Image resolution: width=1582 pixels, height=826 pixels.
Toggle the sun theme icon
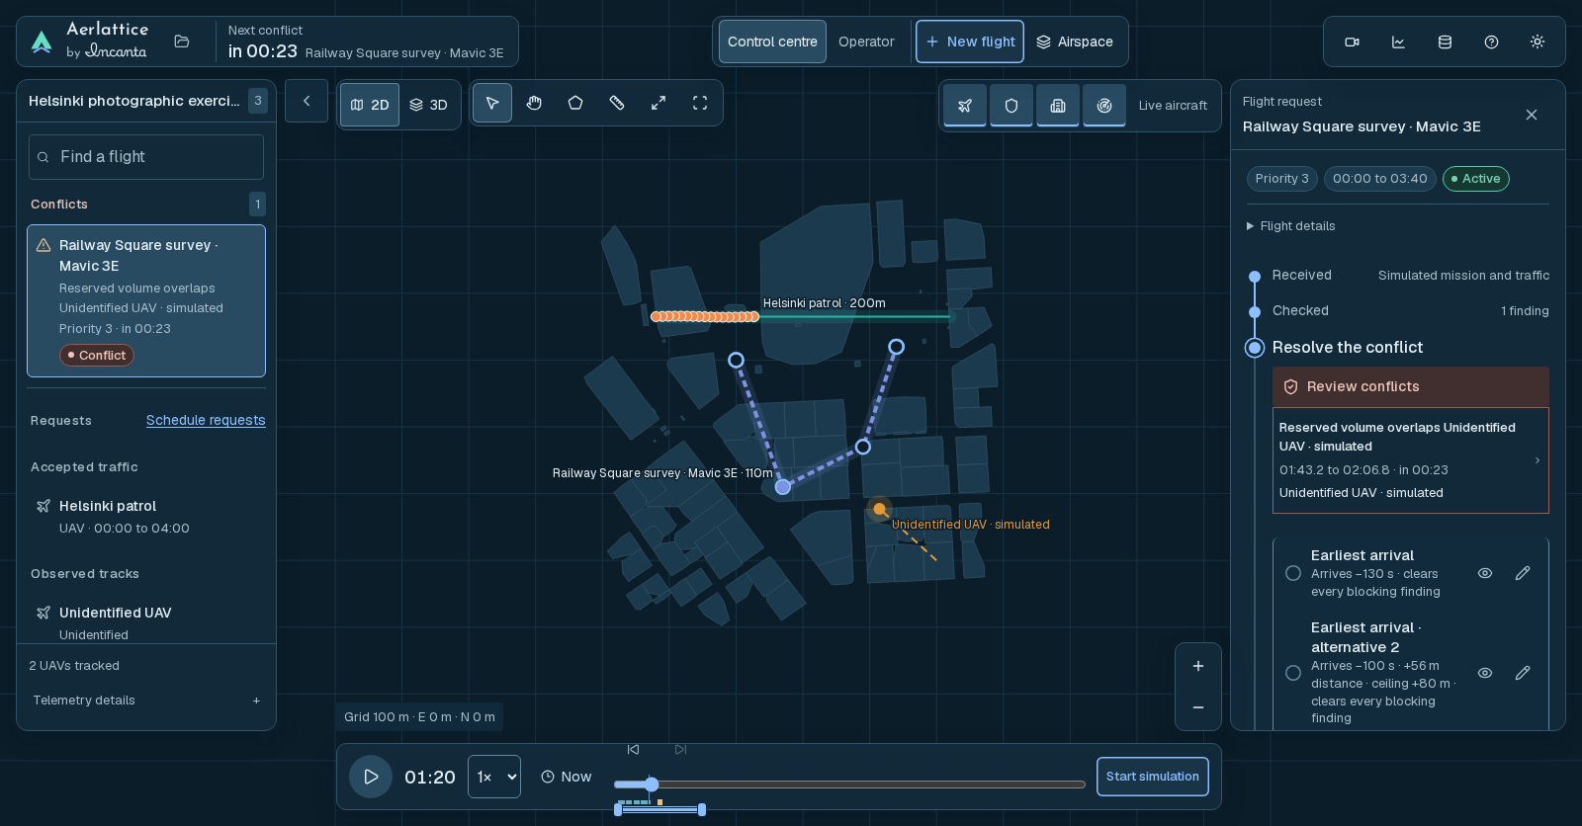point(1538,41)
